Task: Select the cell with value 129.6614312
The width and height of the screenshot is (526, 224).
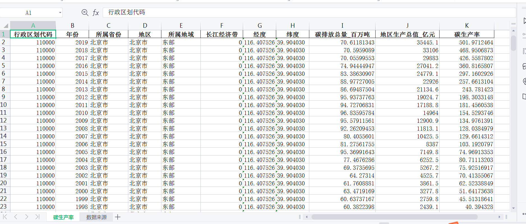Action: tap(467, 136)
